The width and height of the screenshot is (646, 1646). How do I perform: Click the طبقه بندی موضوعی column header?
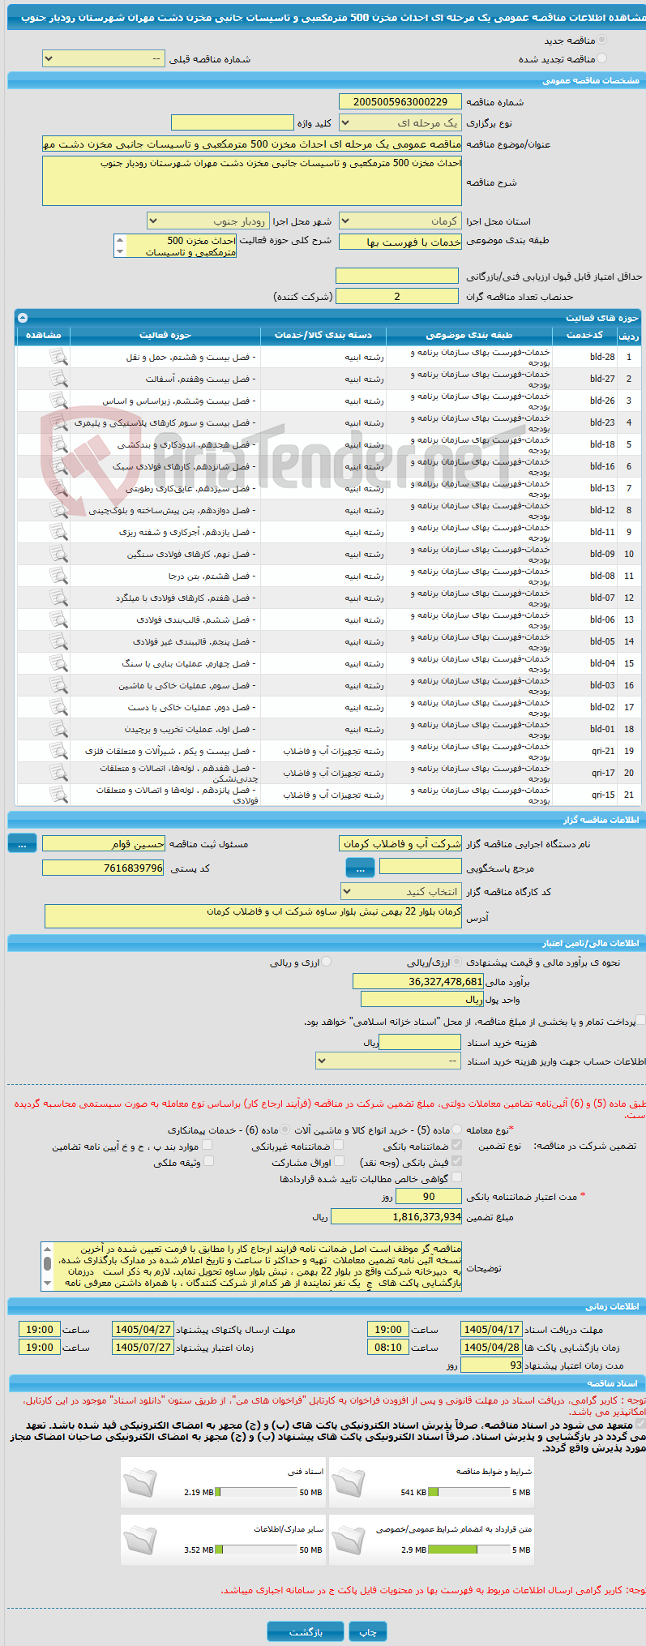tap(469, 335)
